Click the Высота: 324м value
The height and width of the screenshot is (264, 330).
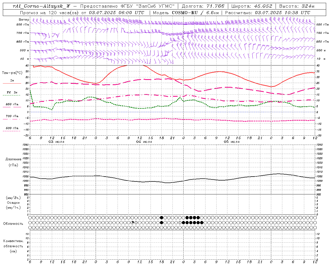[x=297, y=6]
